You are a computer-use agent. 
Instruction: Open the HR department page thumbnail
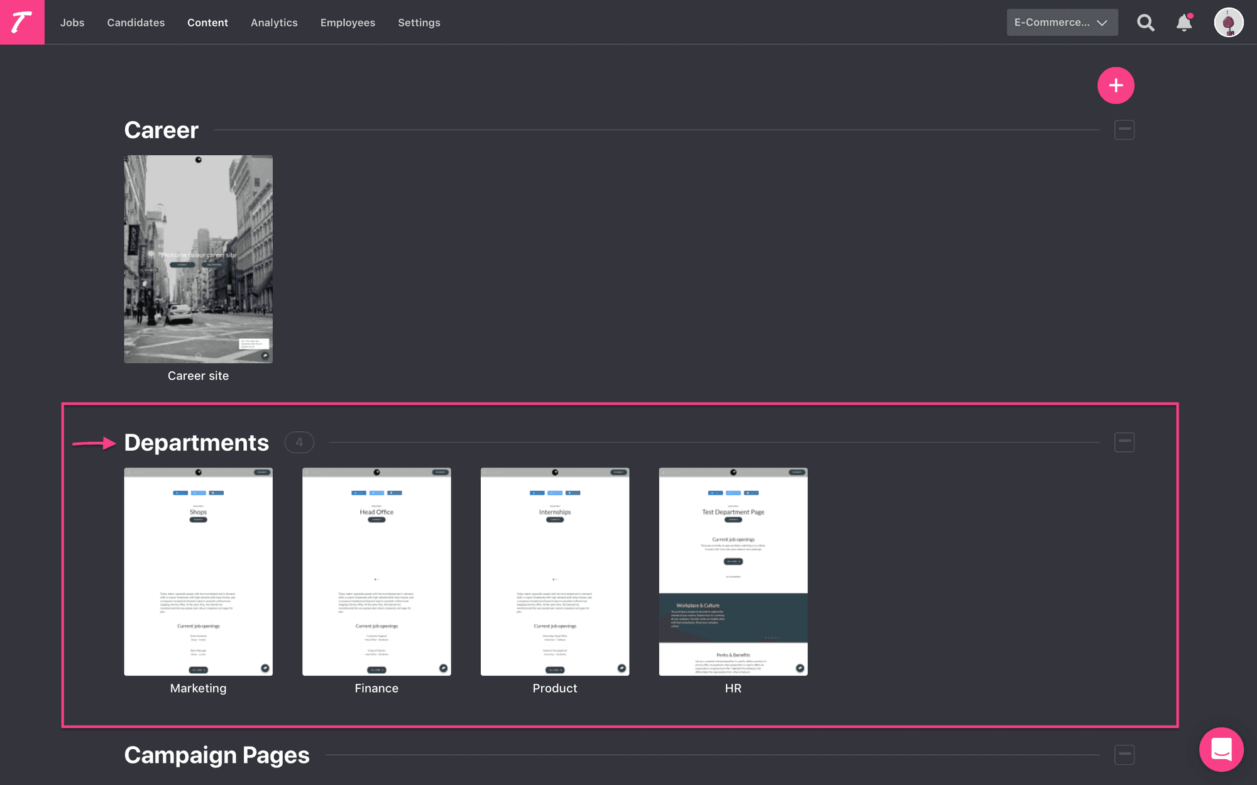point(733,571)
